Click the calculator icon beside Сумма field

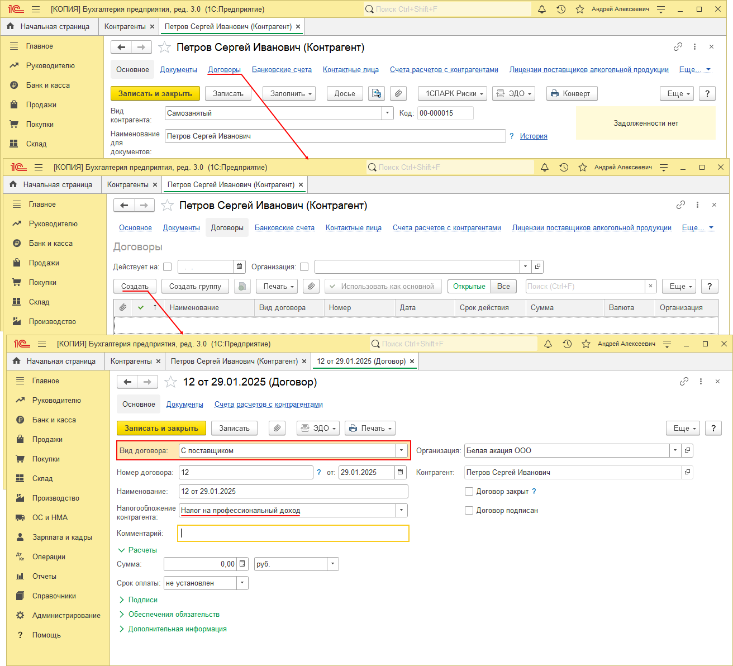point(242,564)
